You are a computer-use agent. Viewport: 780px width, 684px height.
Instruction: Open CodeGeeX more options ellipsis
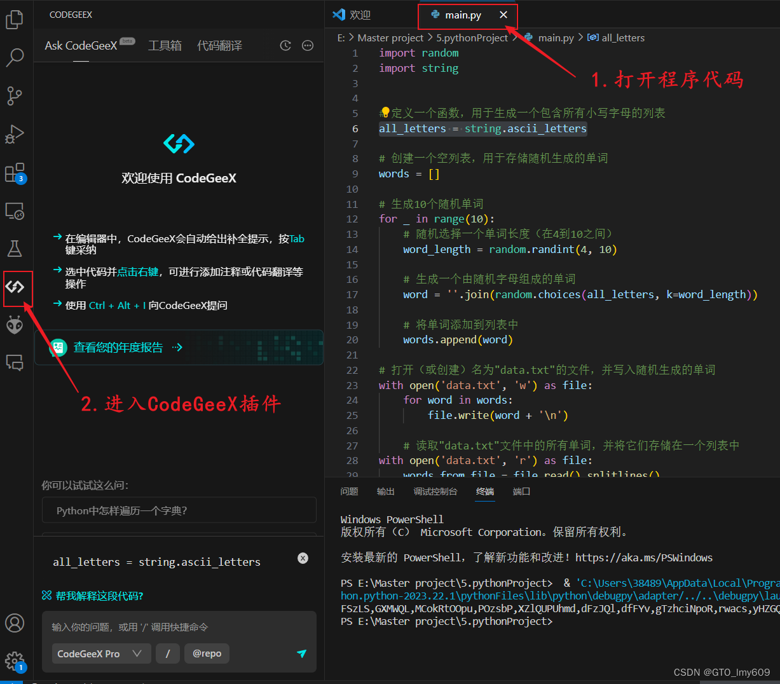click(308, 46)
